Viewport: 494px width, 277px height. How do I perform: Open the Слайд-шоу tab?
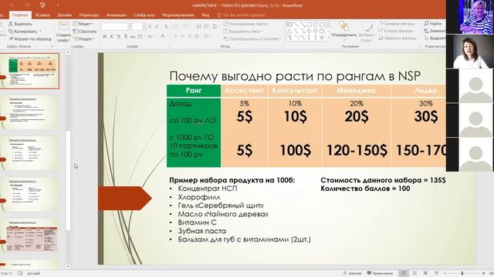pos(144,15)
